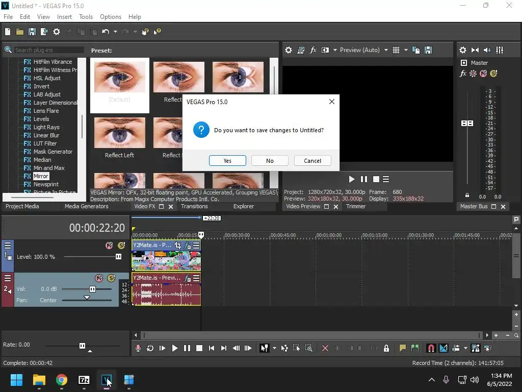Click the What's This help icon
522x392 pixels.
tap(157, 32)
